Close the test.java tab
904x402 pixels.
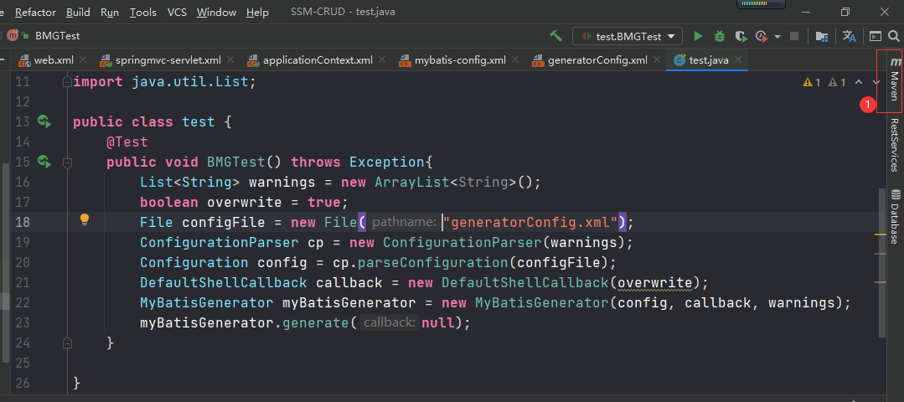(x=738, y=59)
